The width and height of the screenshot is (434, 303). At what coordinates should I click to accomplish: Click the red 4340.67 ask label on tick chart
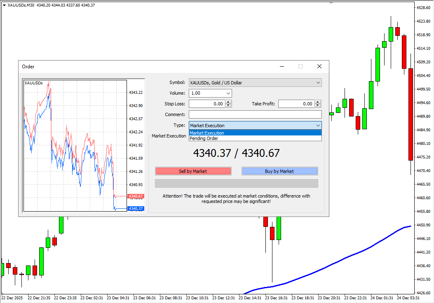[136, 196]
